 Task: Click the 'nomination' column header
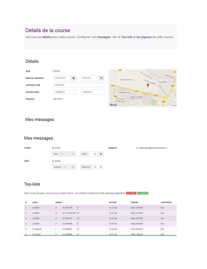pyautogui.click(x=166, y=202)
